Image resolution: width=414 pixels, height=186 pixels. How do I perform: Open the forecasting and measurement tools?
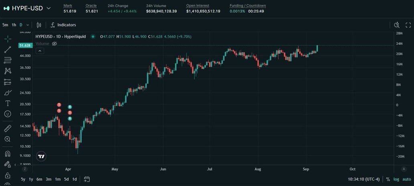8,82
